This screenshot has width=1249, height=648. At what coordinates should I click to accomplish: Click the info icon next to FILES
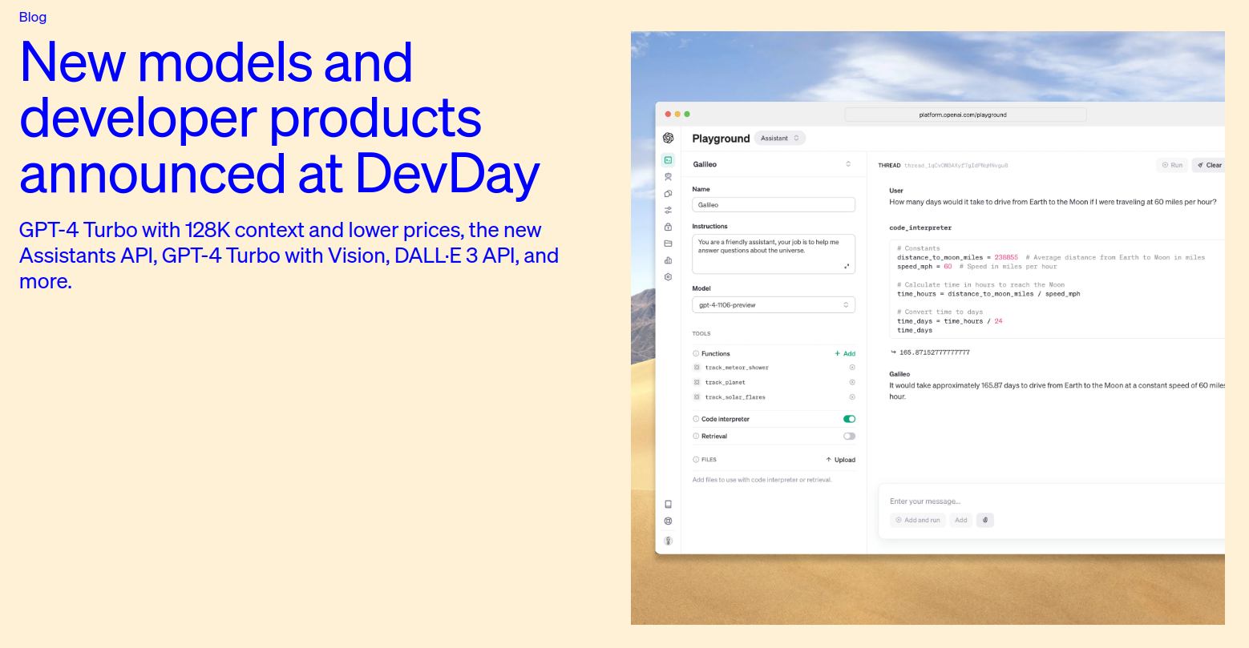pos(696,460)
